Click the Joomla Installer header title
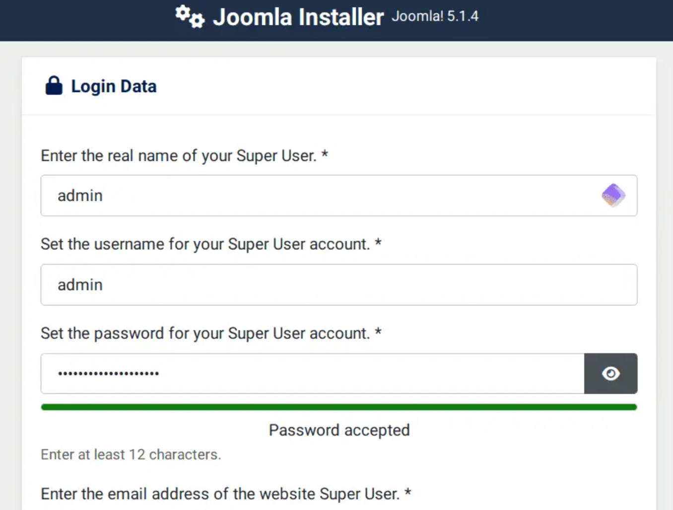The image size is (673, 510). coord(298,17)
